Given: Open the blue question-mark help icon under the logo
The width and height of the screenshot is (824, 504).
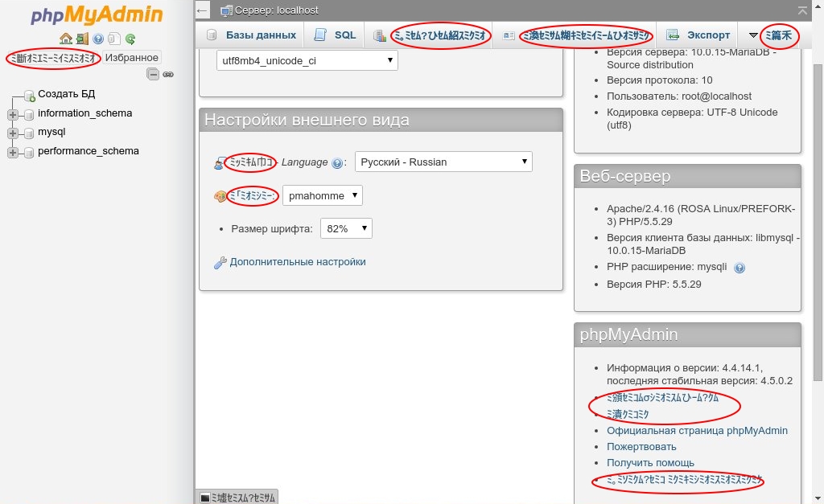Looking at the screenshot, I should (x=98, y=39).
